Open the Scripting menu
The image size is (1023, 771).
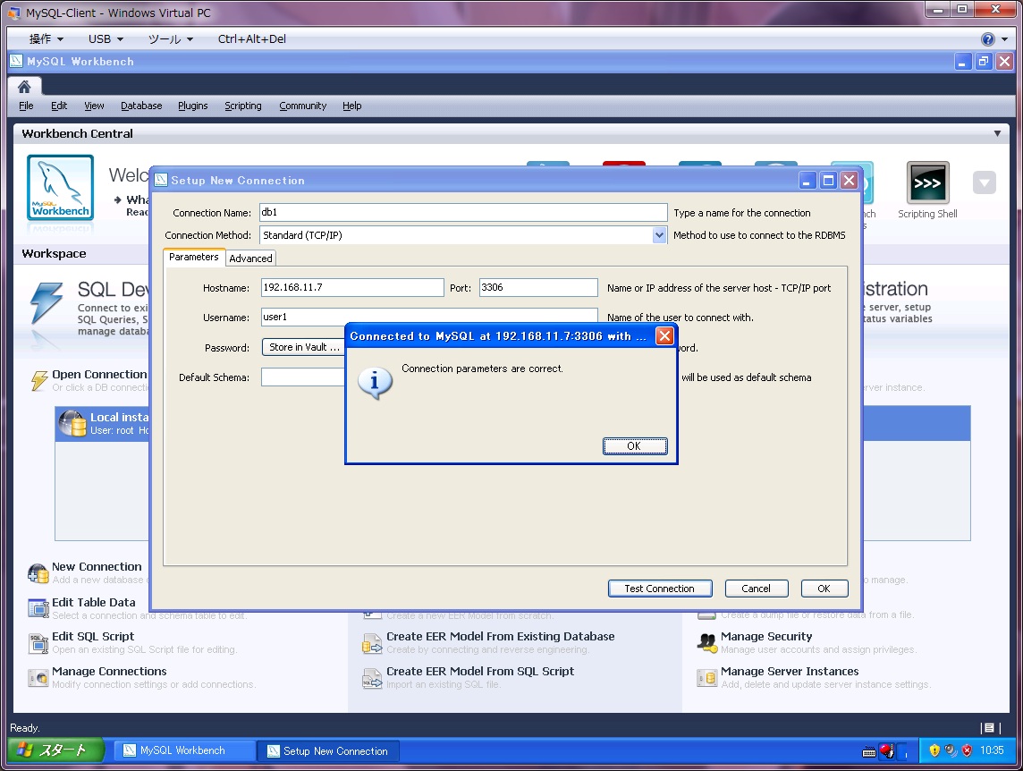coord(242,106)
